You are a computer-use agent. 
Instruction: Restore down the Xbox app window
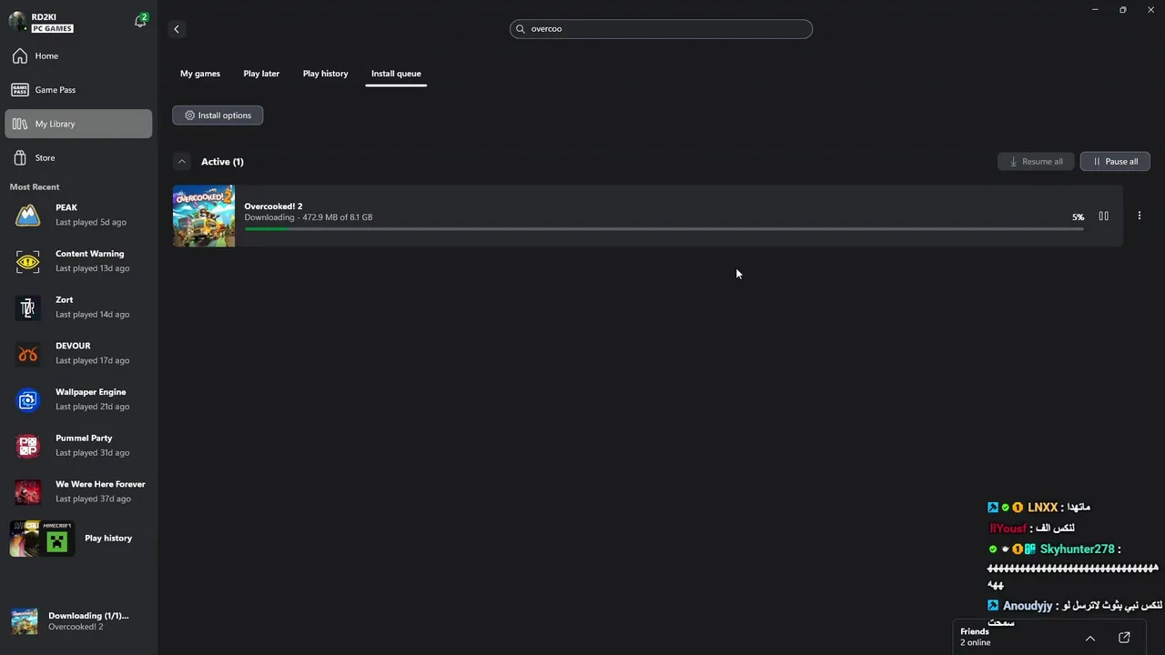click(1123, 10)
